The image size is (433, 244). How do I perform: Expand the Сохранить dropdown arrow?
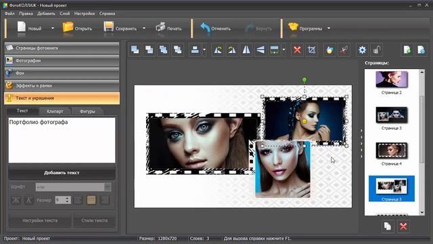[144, 28]
